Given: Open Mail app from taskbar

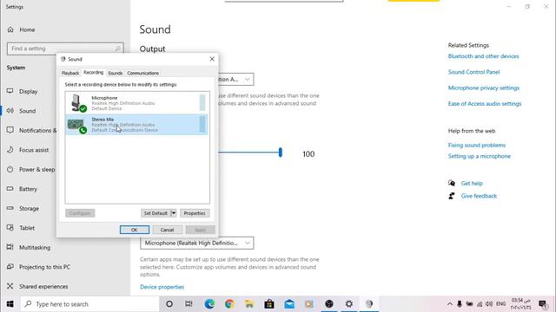Looking at the screenshot, I should 289,304.
